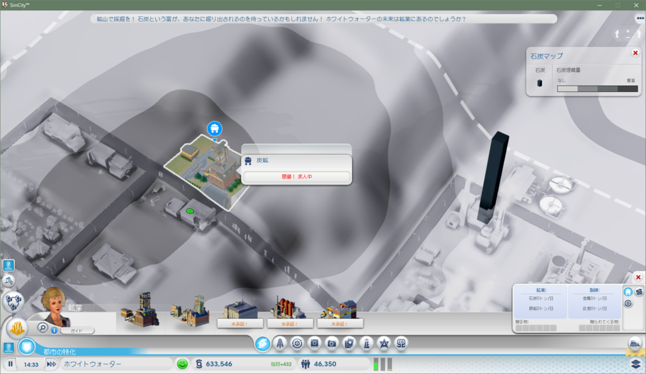Screen dimensions: 646x374
Task: Click the lower help question mark icon
Action: coord(9,348)
